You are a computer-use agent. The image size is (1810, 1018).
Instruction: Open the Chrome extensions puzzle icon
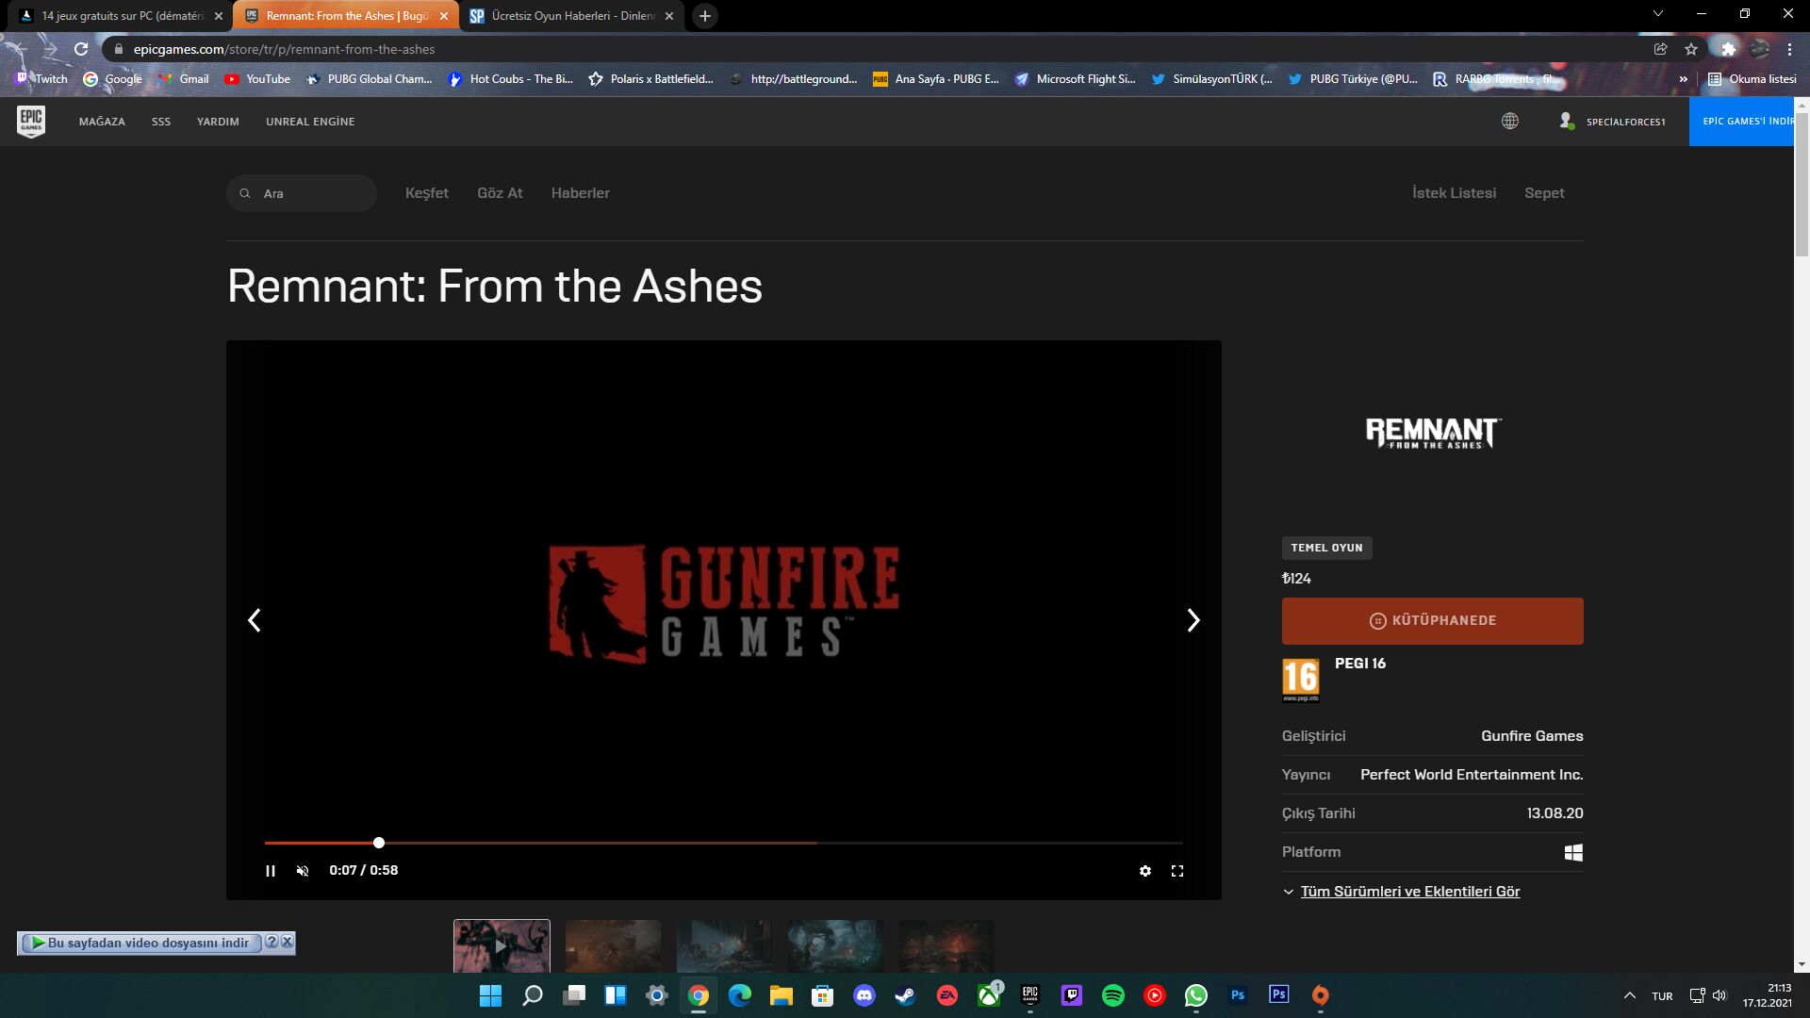coord(1727,49)
